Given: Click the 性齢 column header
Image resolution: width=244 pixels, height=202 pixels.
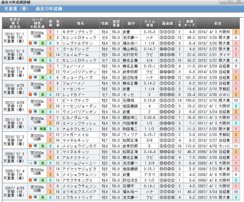Looking at the screenshot, I should click(105, 23).
